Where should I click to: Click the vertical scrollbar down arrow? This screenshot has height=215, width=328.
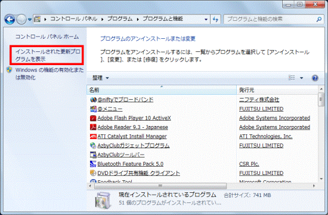click(321, 179)
